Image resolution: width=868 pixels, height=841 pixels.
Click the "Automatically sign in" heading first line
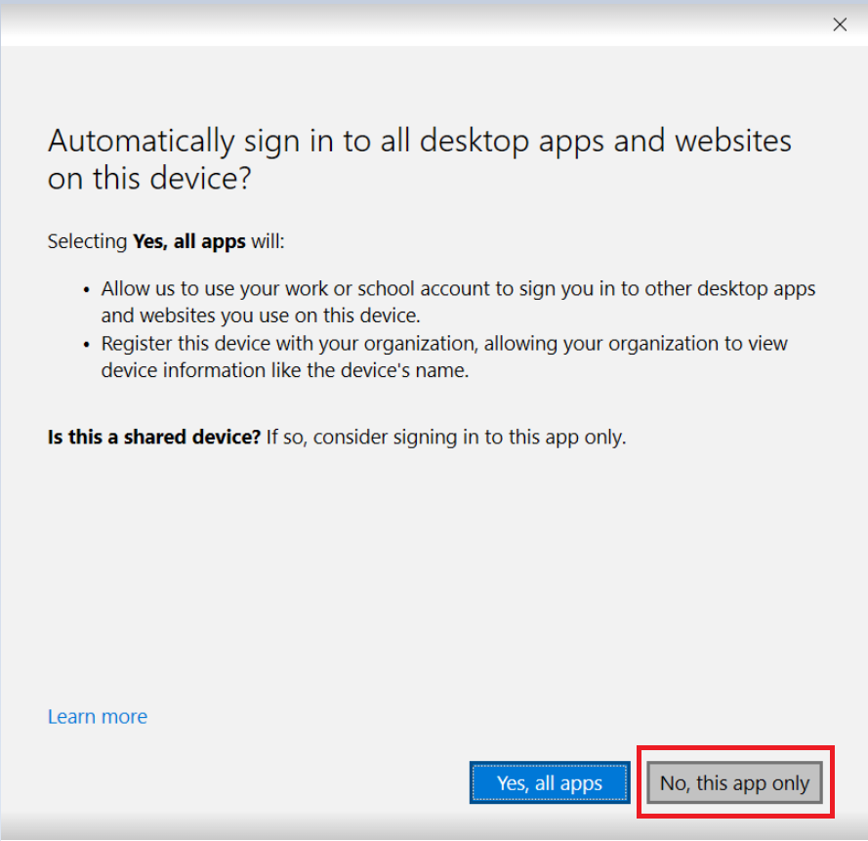(420, 141)
